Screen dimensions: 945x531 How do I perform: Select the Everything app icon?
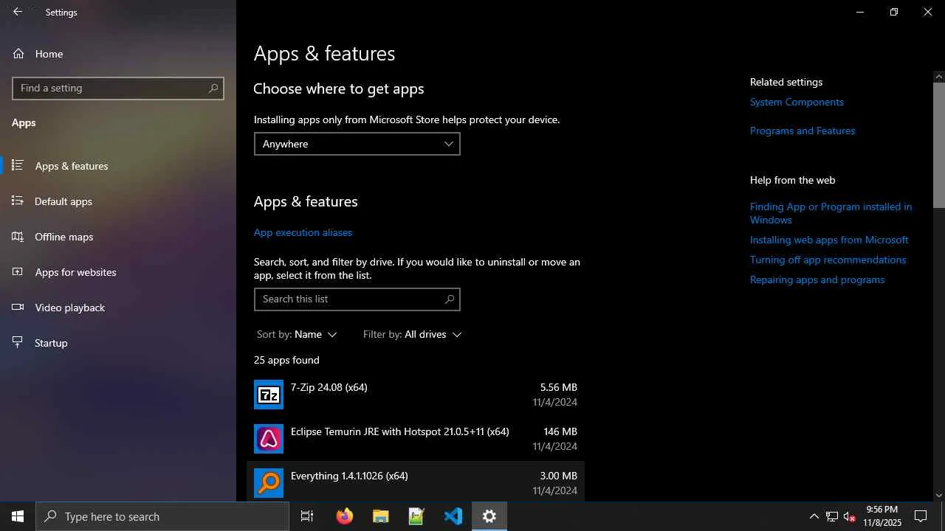[269, 483]
